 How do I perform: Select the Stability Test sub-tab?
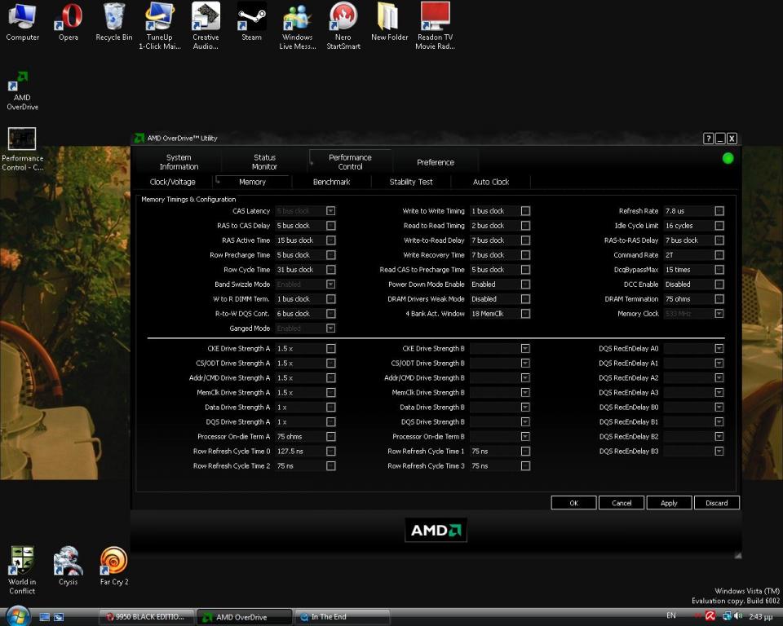(411, 182)
